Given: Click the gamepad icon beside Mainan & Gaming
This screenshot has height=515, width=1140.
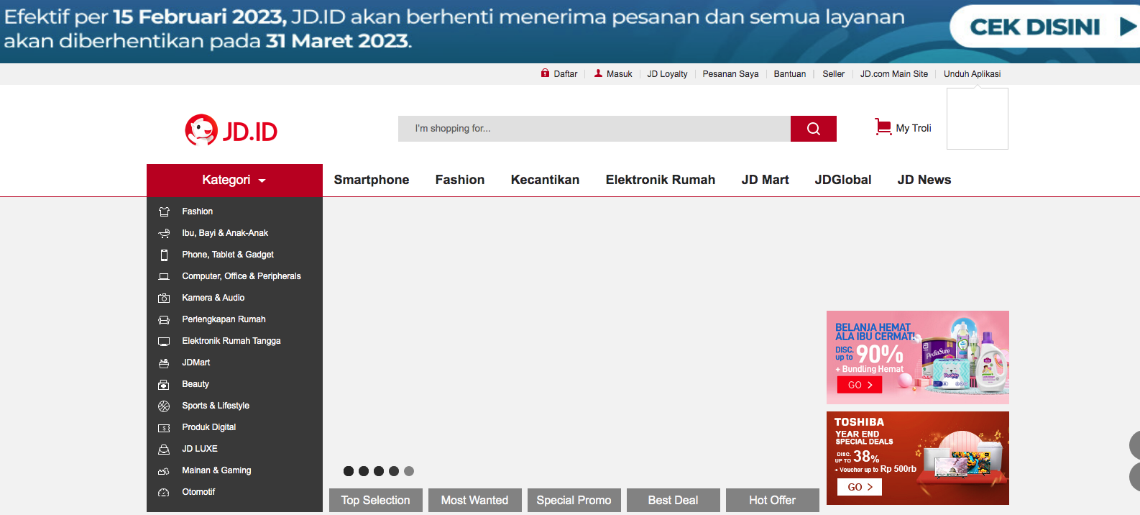Looking at the screenshot, I should point(164,471).
